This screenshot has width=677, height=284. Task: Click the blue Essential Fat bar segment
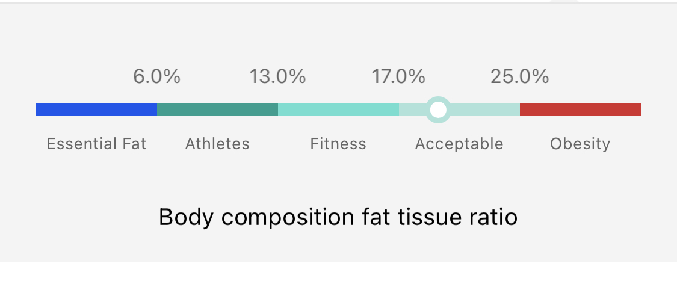pyautogui.click(x=96, y=110)
